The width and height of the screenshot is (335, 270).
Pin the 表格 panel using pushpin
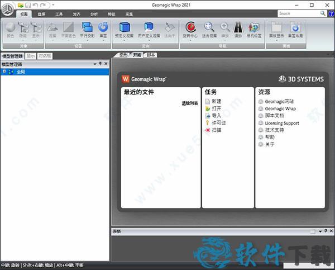tap(324, 230)
